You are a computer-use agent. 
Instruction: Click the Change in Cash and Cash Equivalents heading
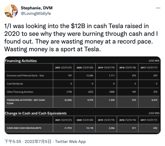(x=36, y=113)
